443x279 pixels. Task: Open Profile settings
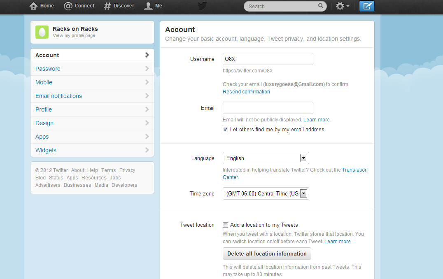click(92, 109)
